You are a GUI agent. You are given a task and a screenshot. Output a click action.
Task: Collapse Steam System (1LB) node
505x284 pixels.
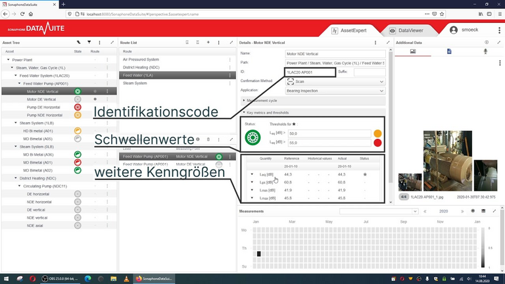[16, 123]
